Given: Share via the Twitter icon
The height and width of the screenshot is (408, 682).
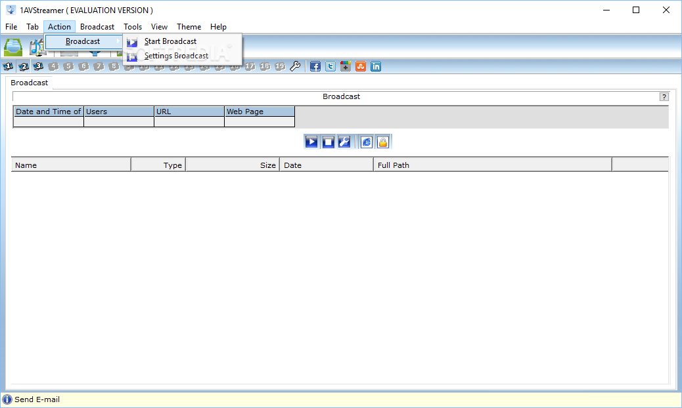Looking at the screenshot, I should pyautogui.click(x=330, y=66).
